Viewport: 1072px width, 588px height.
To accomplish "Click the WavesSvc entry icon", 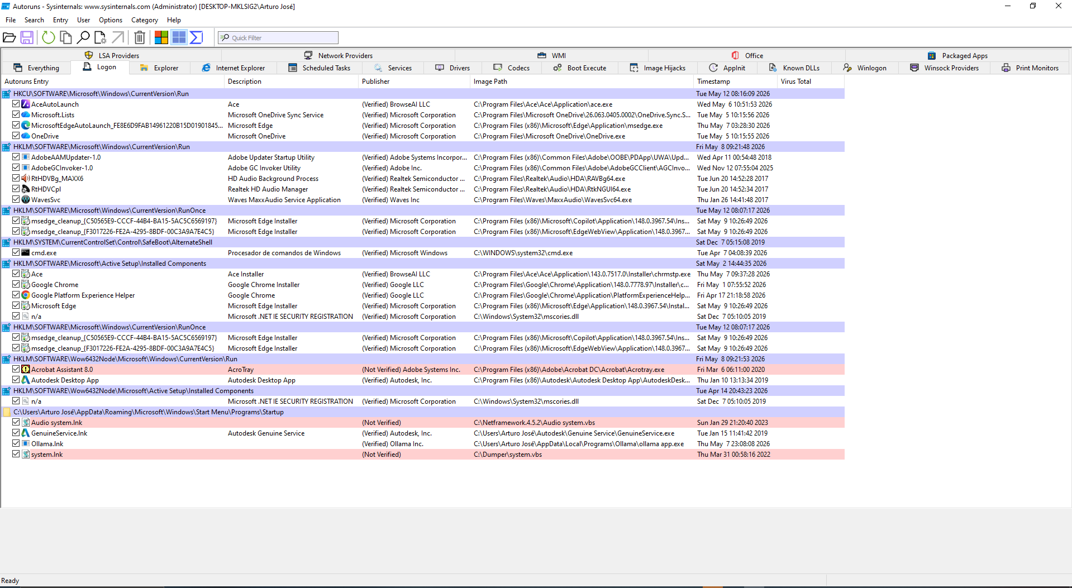I will [26, 199].
